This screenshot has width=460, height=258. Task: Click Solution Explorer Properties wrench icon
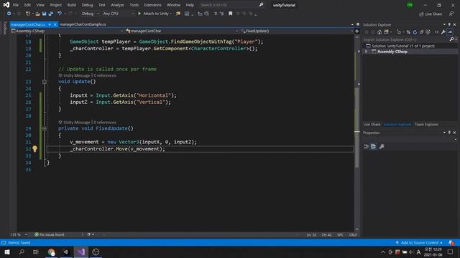pyautogui.click(x=443, y=32)
